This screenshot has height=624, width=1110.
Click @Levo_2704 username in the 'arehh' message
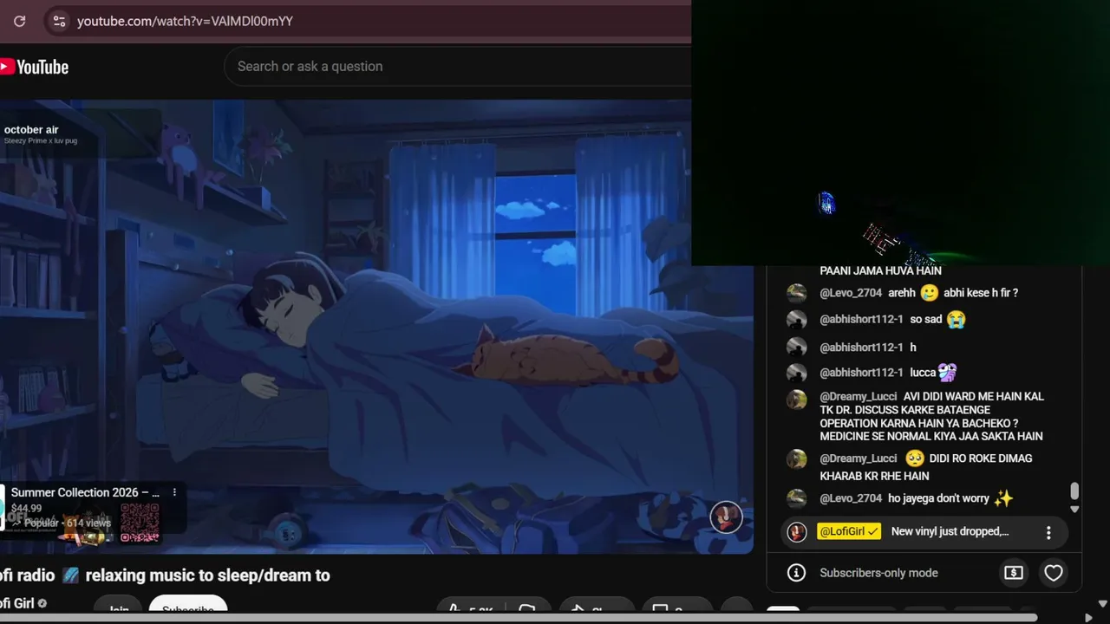851,293
